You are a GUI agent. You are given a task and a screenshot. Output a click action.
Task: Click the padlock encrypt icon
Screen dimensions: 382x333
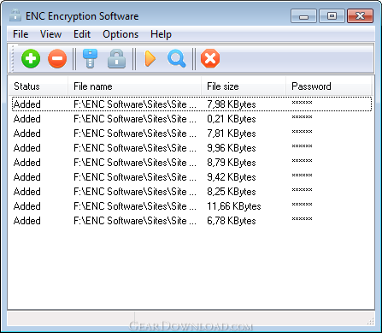click(x=116, y=58)
